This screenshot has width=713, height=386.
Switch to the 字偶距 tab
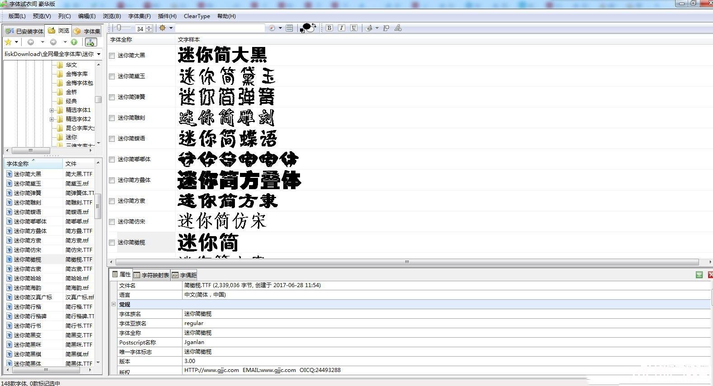click(184, 275)
